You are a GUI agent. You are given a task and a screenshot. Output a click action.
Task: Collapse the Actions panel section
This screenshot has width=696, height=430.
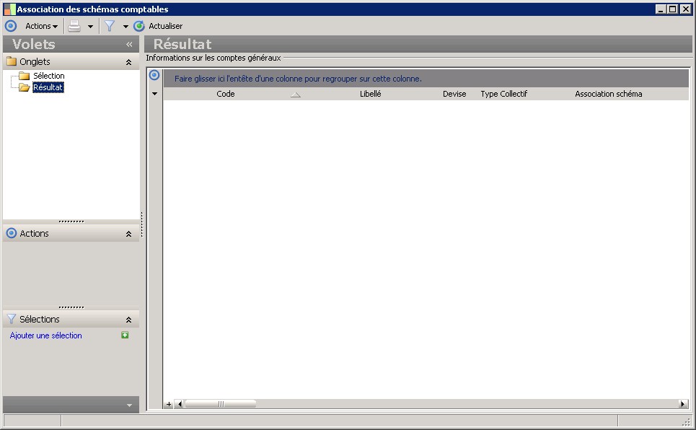128,234
